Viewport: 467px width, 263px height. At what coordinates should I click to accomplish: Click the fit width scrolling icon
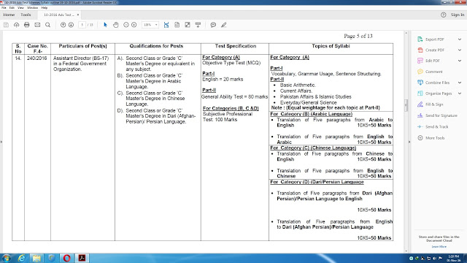coord(166,25)
